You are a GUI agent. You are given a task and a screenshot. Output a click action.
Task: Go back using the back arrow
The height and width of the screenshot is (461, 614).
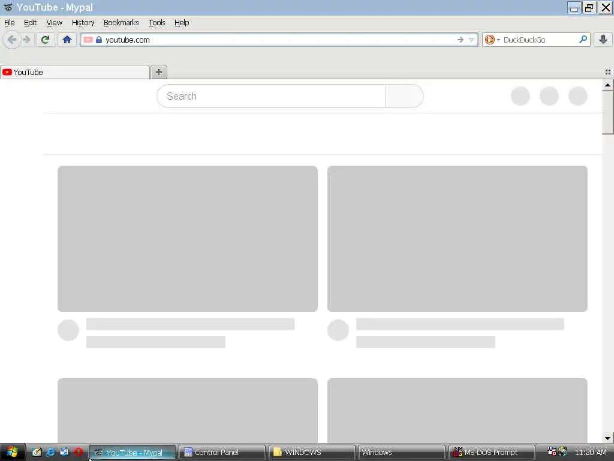[12, 40]
